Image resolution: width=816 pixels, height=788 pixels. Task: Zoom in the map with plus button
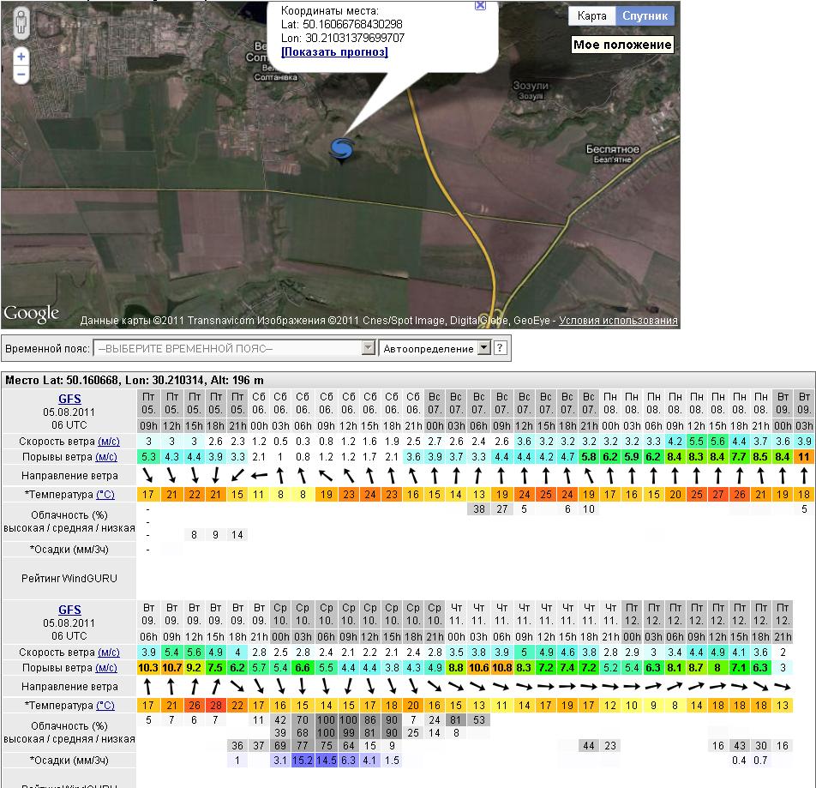(x=21, y=57)
